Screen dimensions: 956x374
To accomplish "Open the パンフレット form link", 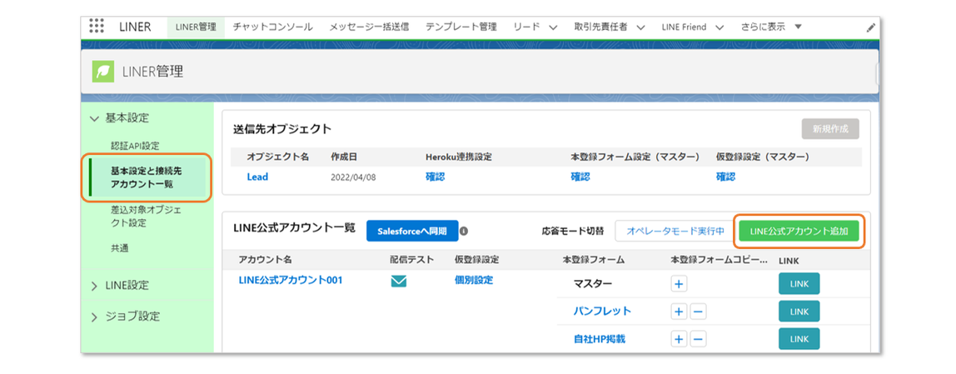I will (x=602, y=312).
